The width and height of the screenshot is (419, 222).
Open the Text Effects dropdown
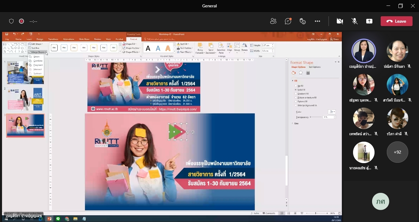click(x=184, y=52)
